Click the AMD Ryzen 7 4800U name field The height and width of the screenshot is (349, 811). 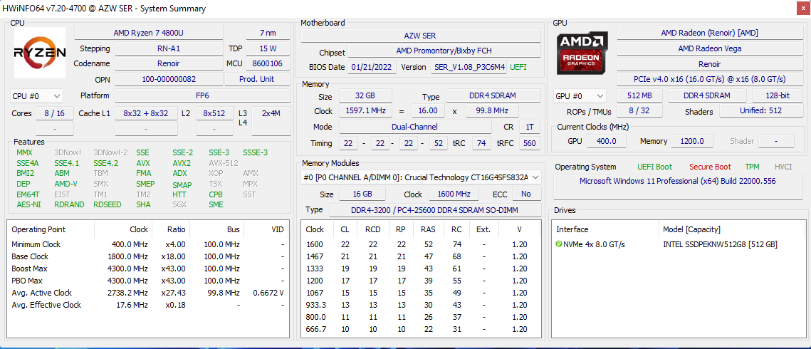click(149, 33)
